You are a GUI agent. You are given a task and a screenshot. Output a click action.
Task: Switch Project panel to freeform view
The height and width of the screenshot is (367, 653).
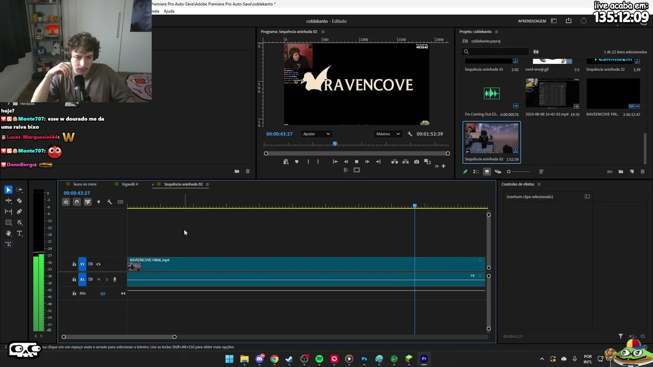(498, 172)
